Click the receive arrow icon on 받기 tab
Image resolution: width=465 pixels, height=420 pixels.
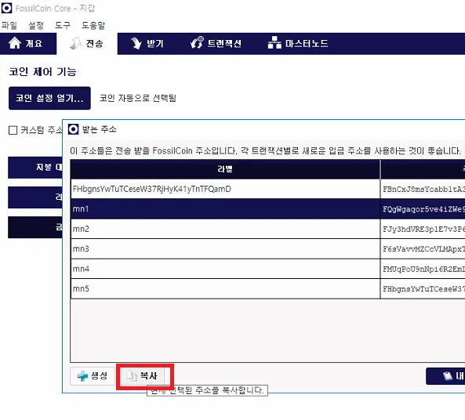click(x=136, y=43)
